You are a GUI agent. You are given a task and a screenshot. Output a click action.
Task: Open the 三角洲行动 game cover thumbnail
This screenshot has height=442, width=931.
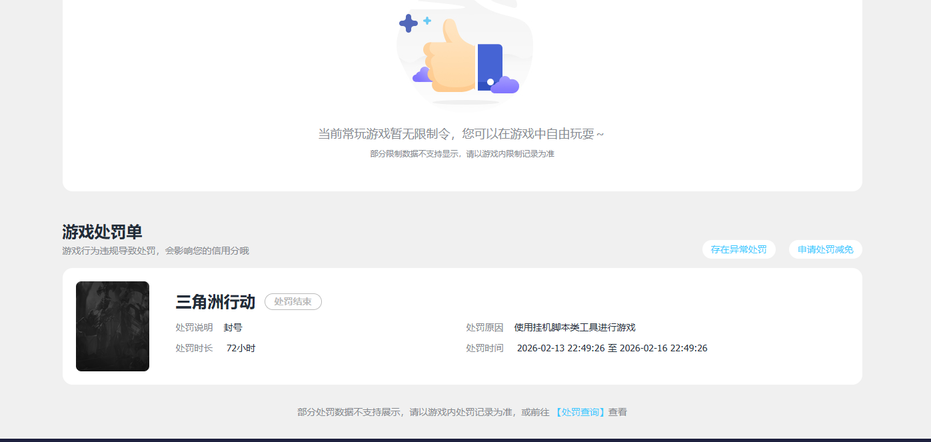[113, 326]
